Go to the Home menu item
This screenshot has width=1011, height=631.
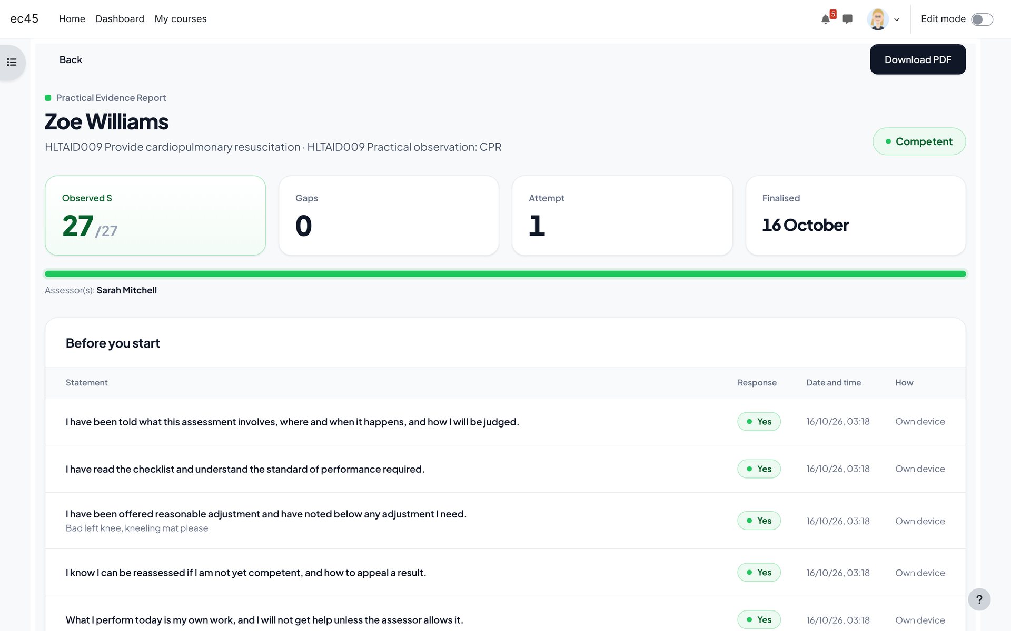[72, 19]
